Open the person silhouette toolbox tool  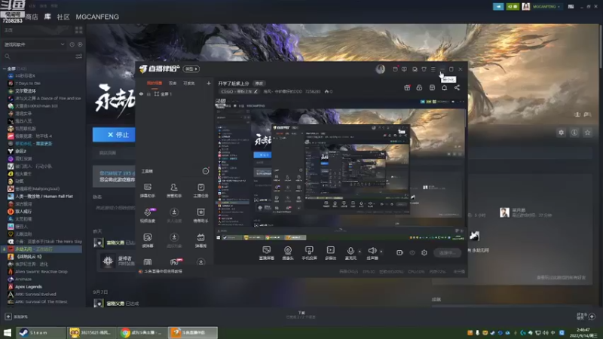click(x=174, y=191)
